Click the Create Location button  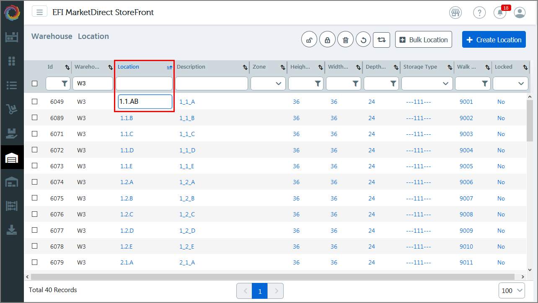tap(494, 40)
